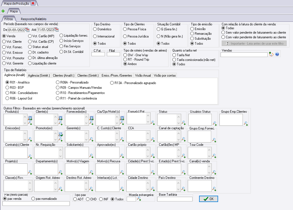Click the De start date field
Screen dimensions: 293x210
[x=16, y=30]
